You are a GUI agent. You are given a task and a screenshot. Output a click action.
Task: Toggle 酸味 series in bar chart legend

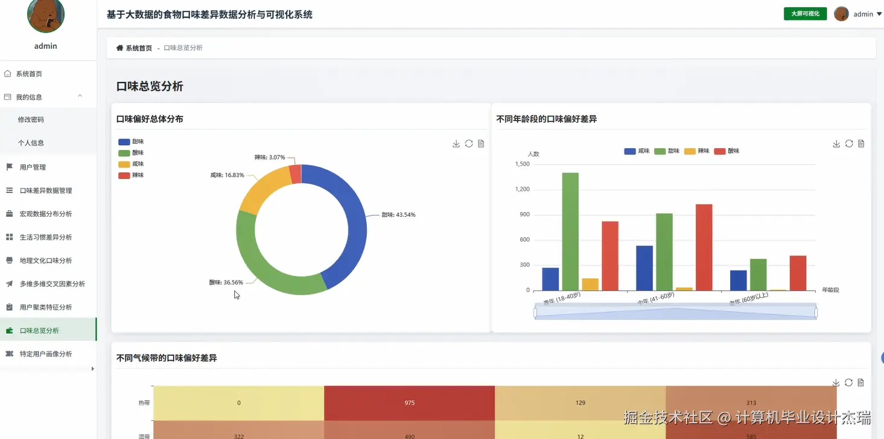pos(727,151)
